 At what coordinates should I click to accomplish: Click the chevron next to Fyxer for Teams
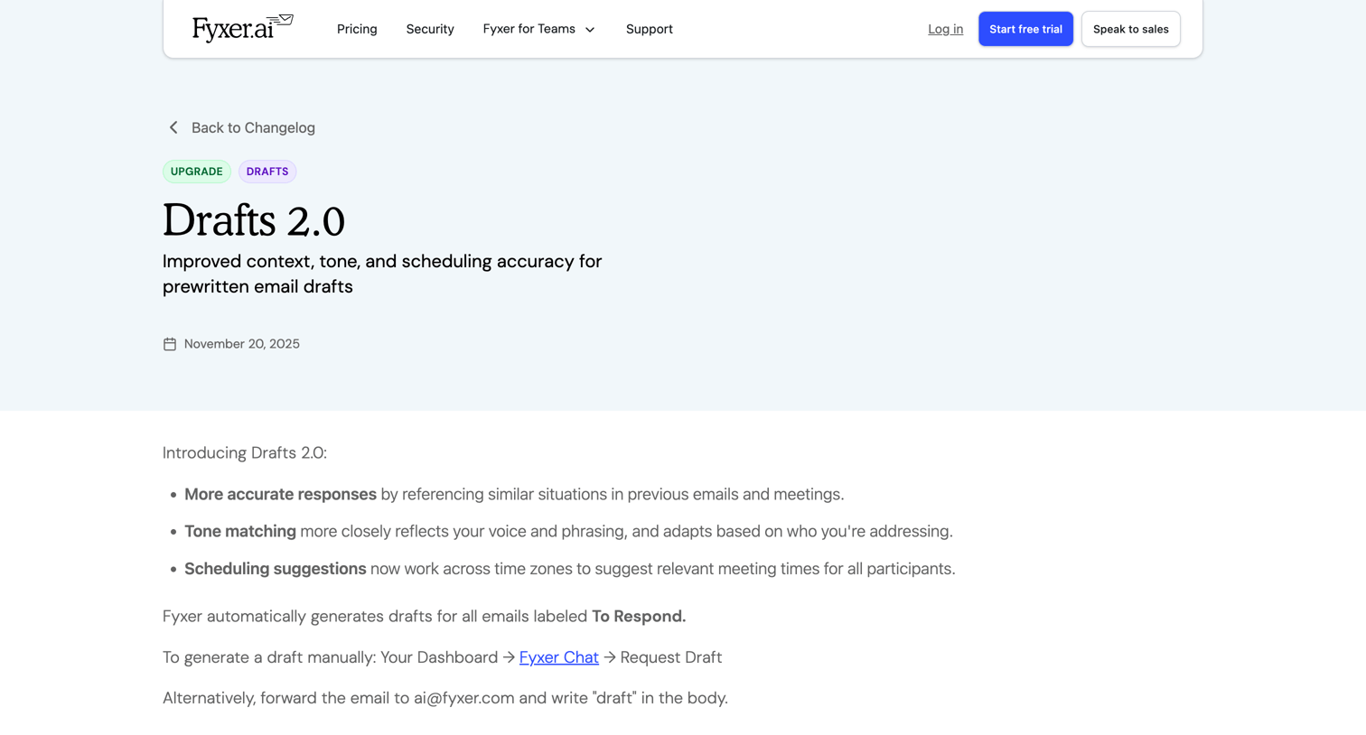(590, 30)
